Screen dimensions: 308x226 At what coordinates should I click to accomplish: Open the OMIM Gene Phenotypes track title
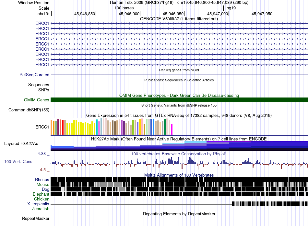pyautogui.click(x=179, y=95)
